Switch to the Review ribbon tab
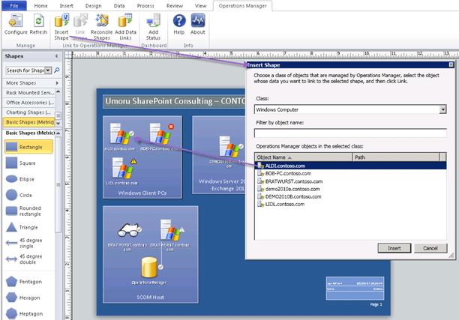Viewport: 459px width, 320px height. [x=175, y=5]
